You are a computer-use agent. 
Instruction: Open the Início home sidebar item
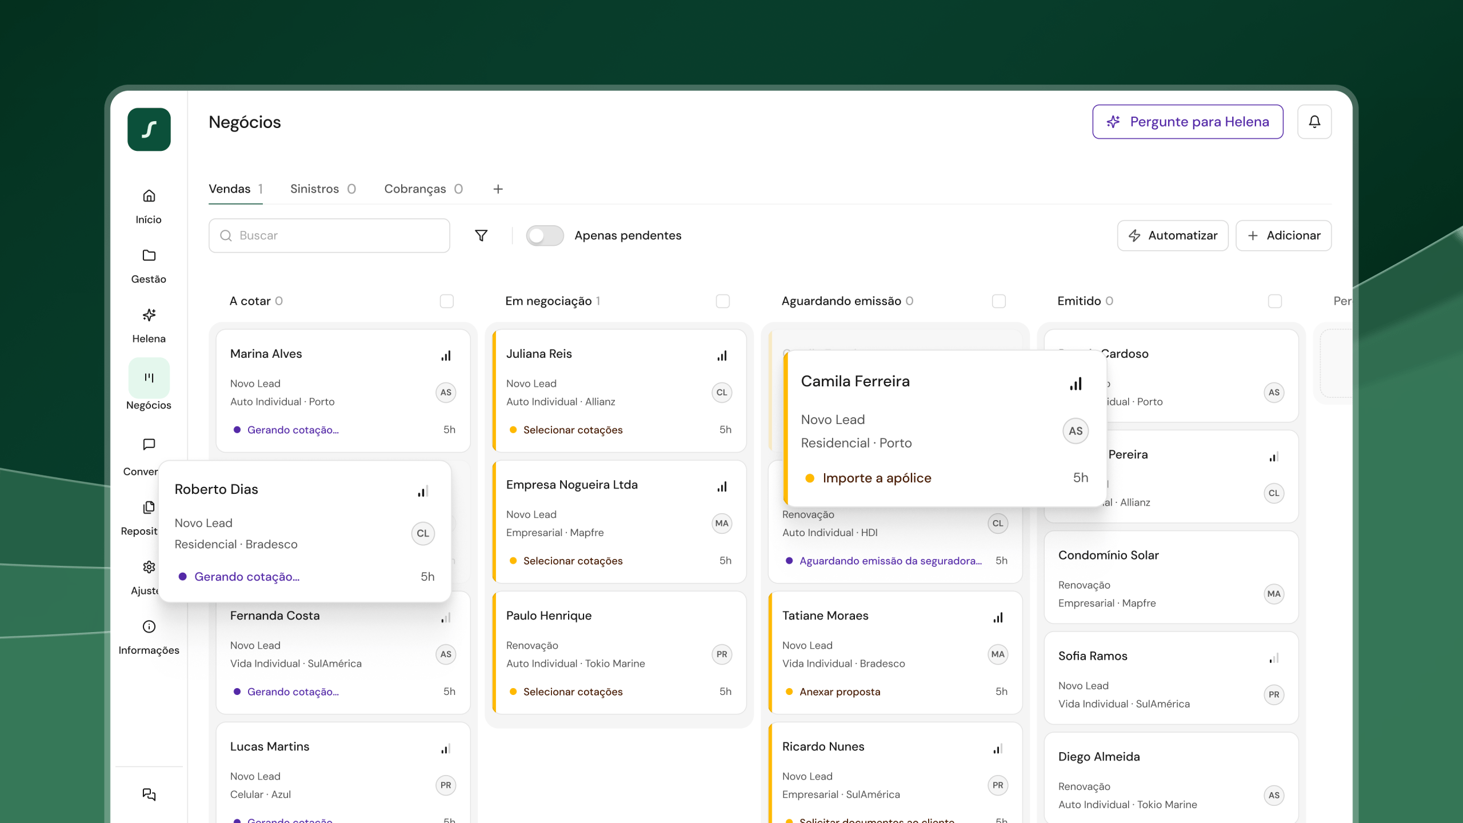click(149, 206)
